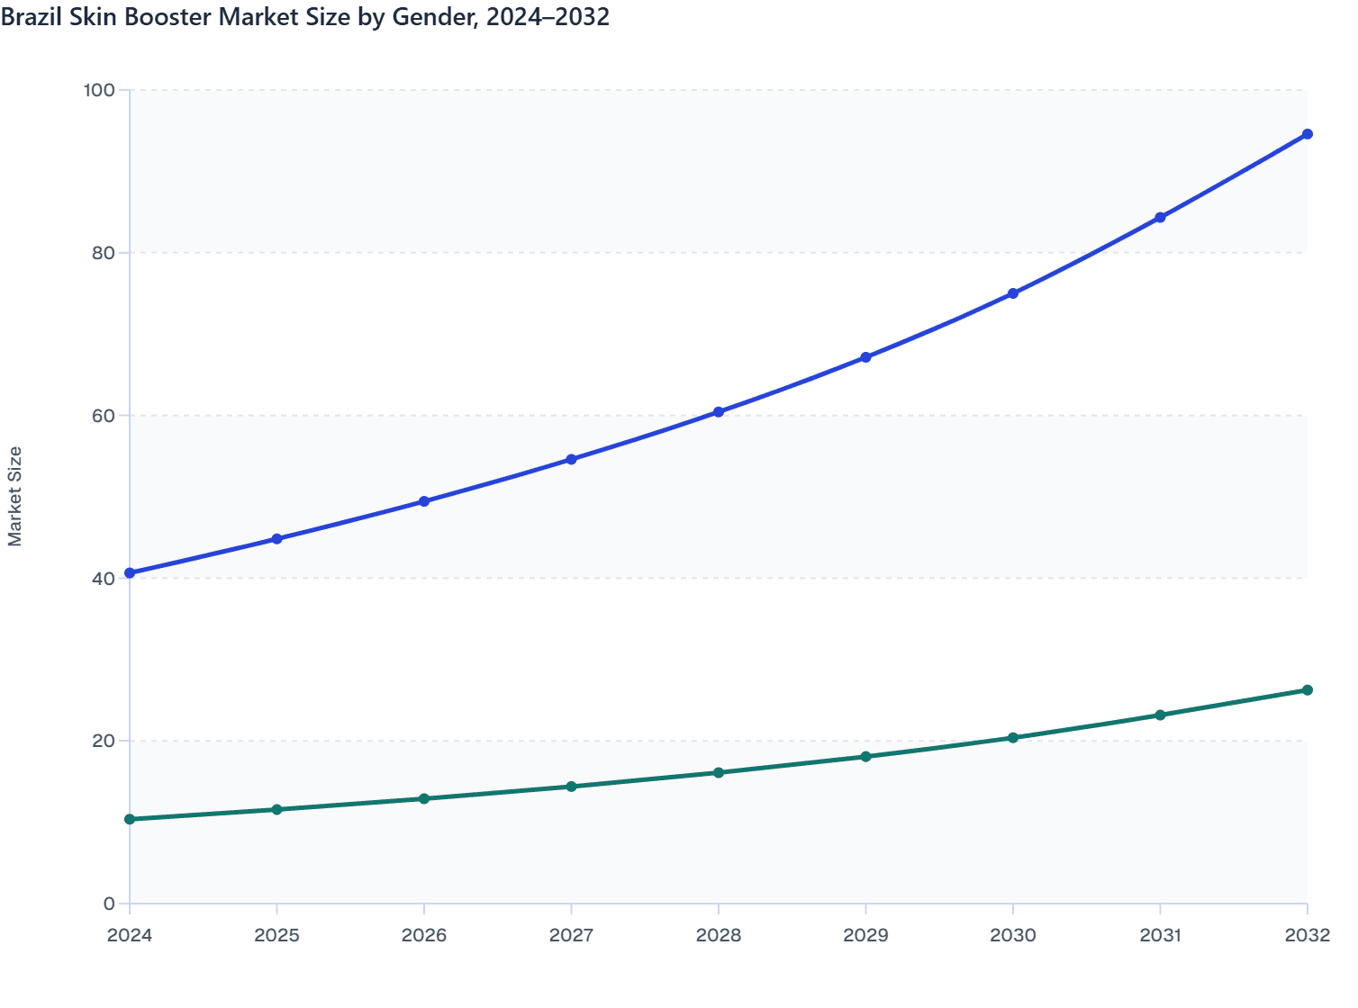This screenshot has width=1358, height=1008.
Task: Toggle the green series by clicking its line
Action: coord(792,763)
